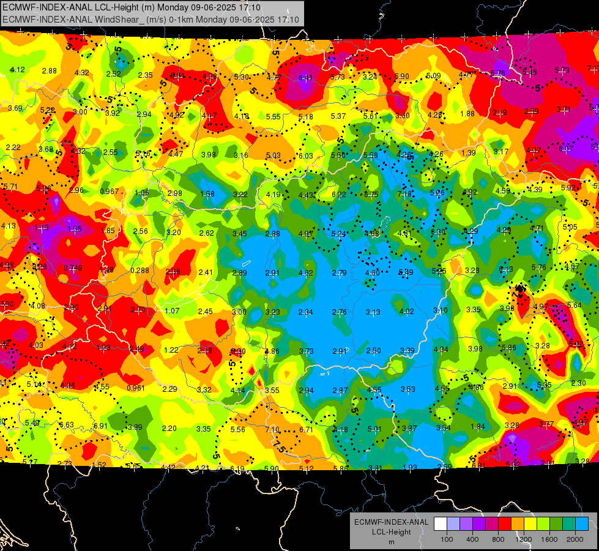
Task: Click the grid value 5.03
Action: [273, 156]
